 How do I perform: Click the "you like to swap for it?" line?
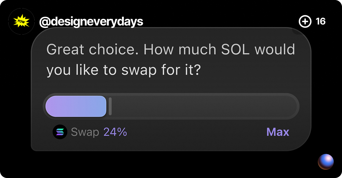tap(124, 70)
